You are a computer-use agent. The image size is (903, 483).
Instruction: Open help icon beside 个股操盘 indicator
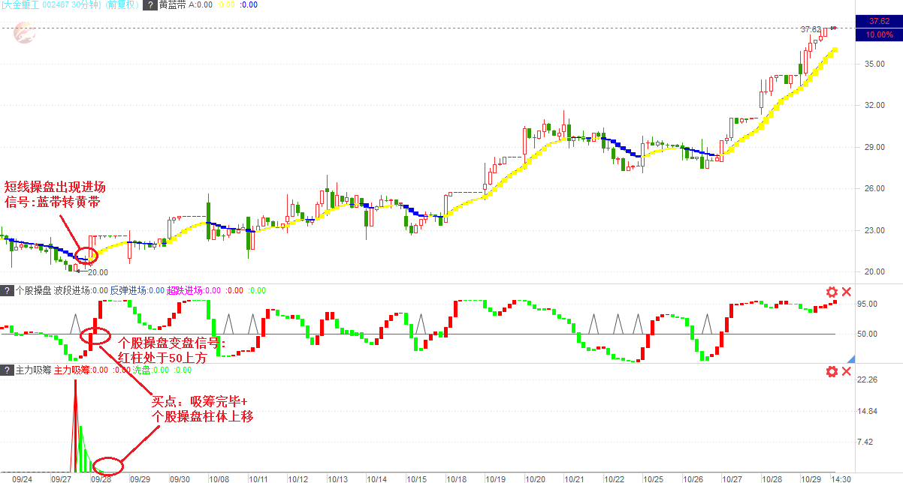7,290
